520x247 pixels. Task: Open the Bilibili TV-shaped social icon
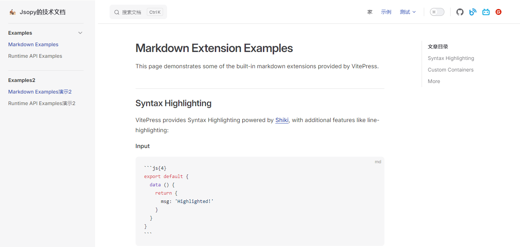[x=486, y=12]
